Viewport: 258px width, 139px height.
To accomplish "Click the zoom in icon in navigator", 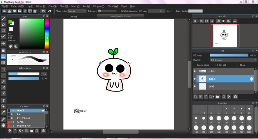I will click(202, 21).
